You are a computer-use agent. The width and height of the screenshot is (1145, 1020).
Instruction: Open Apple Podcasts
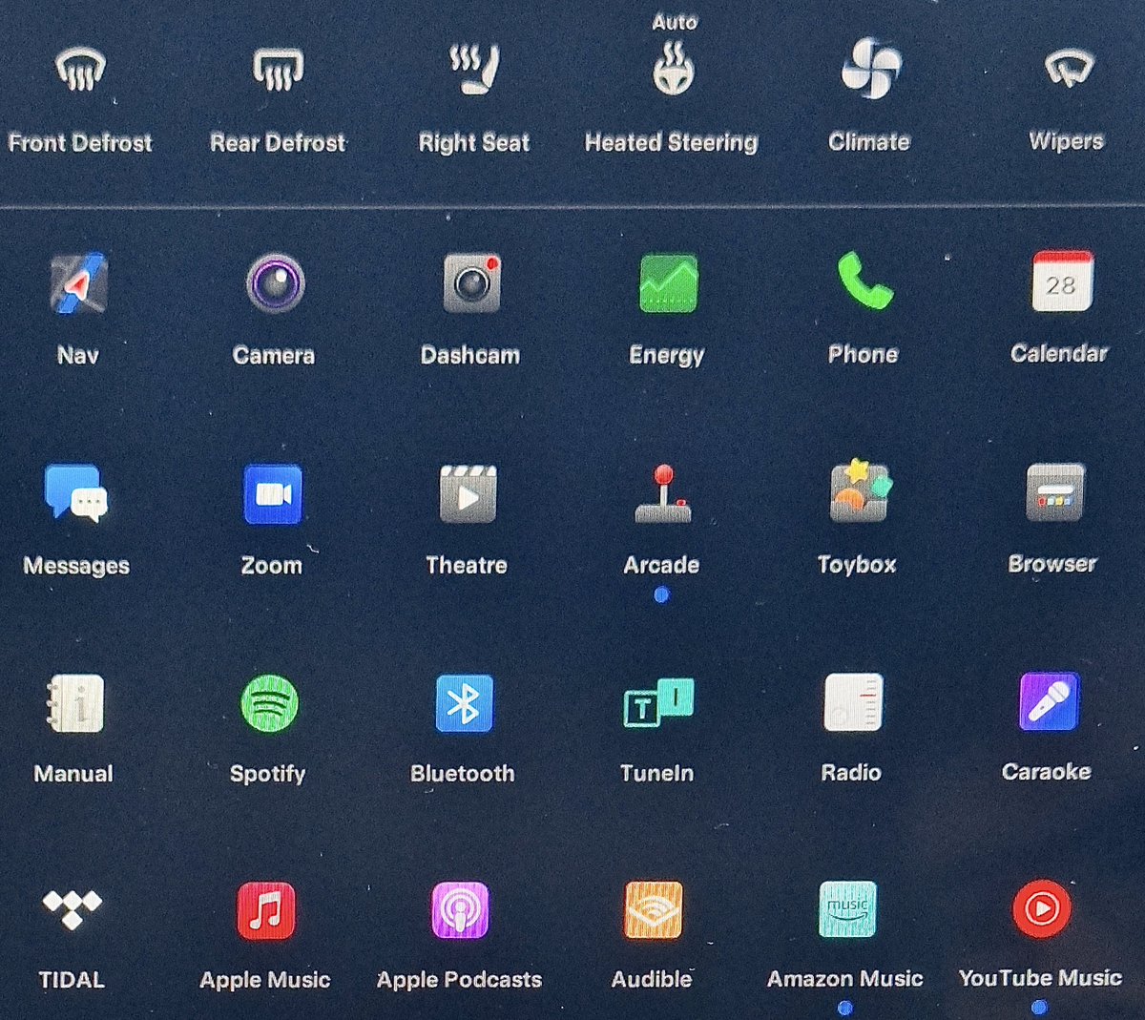[x=460, y=910]
